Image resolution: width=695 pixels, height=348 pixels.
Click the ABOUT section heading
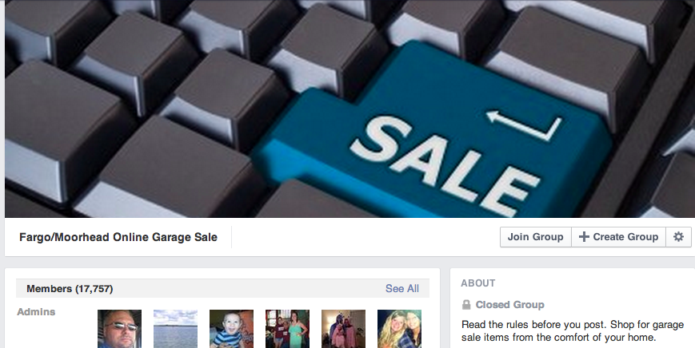coord(477,283)
